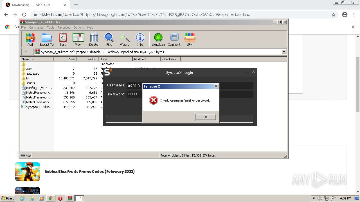This screenshot has height=202, width=360.
Task: Open the Tools menu
Action: click(51, 27)
